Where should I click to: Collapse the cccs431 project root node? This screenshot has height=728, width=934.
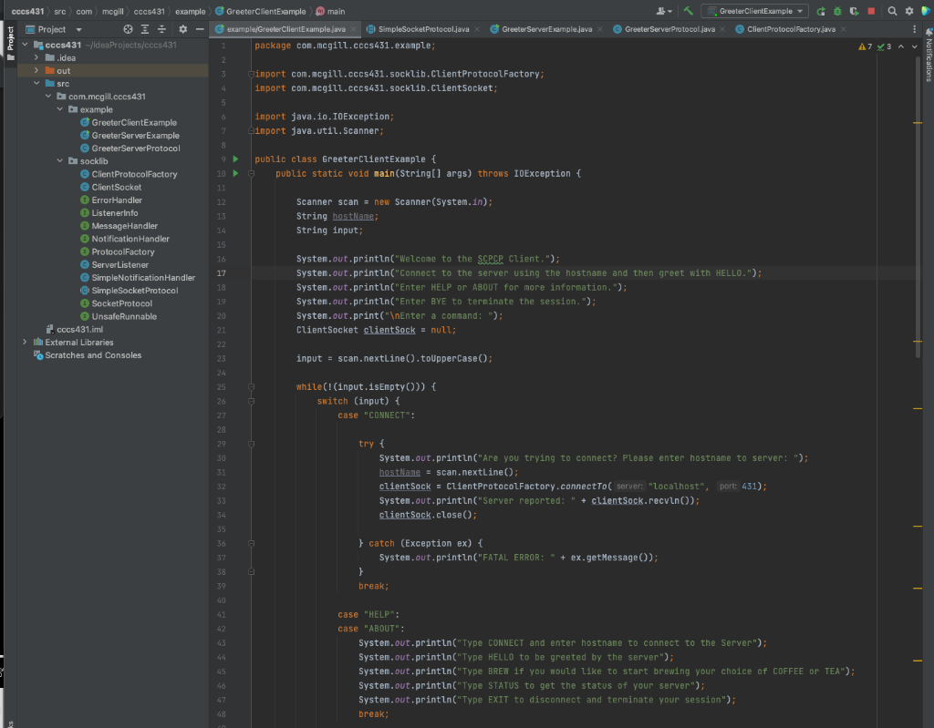[x=24, y=44]
